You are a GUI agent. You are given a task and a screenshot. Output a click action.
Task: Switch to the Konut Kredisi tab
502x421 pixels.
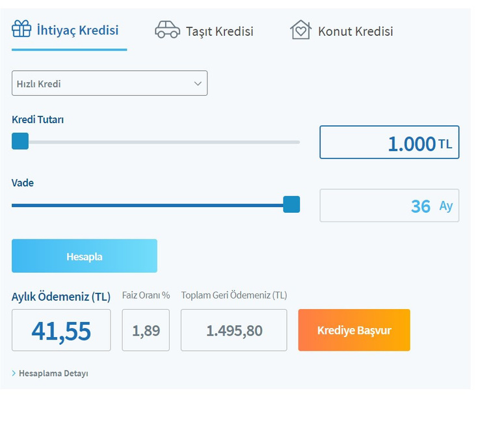[341, 31]
